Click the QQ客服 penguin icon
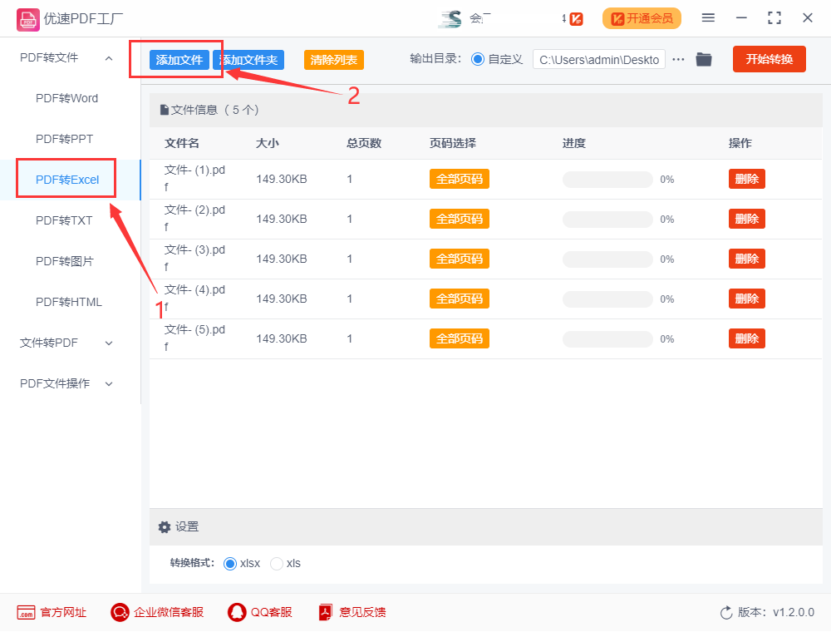 click(237, 613)
